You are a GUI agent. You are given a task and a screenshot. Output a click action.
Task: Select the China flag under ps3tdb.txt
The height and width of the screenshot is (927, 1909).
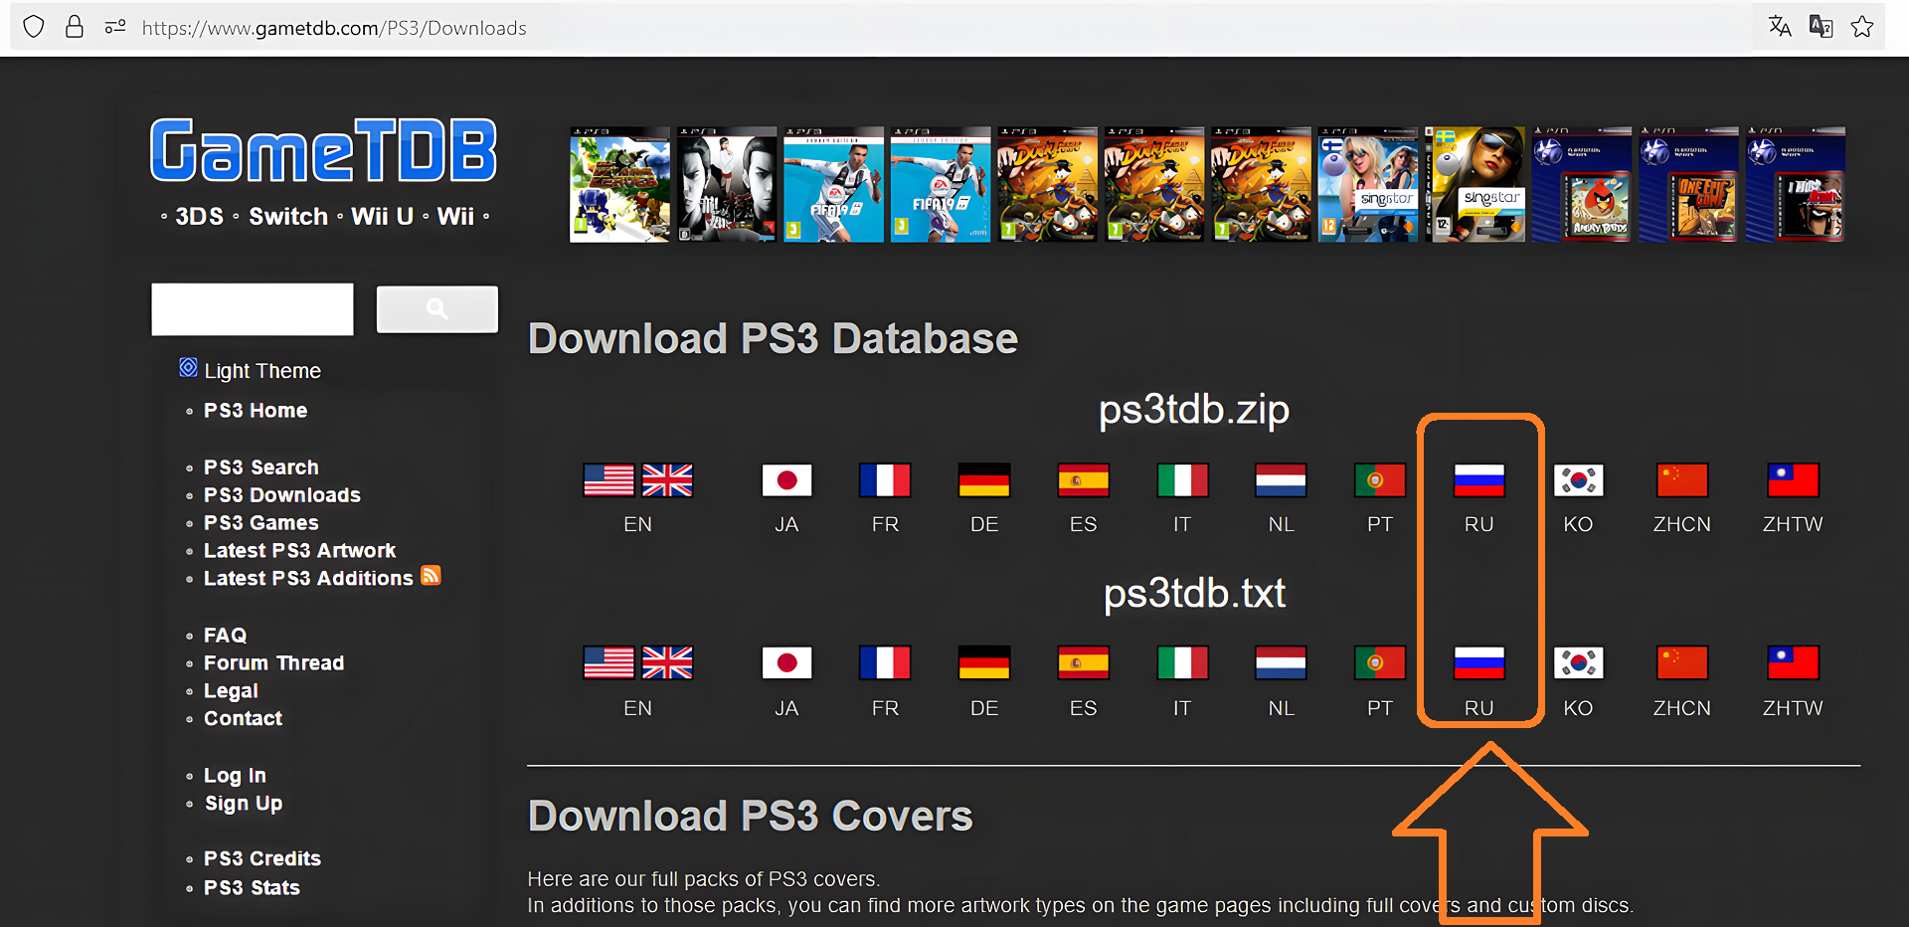1682,662
